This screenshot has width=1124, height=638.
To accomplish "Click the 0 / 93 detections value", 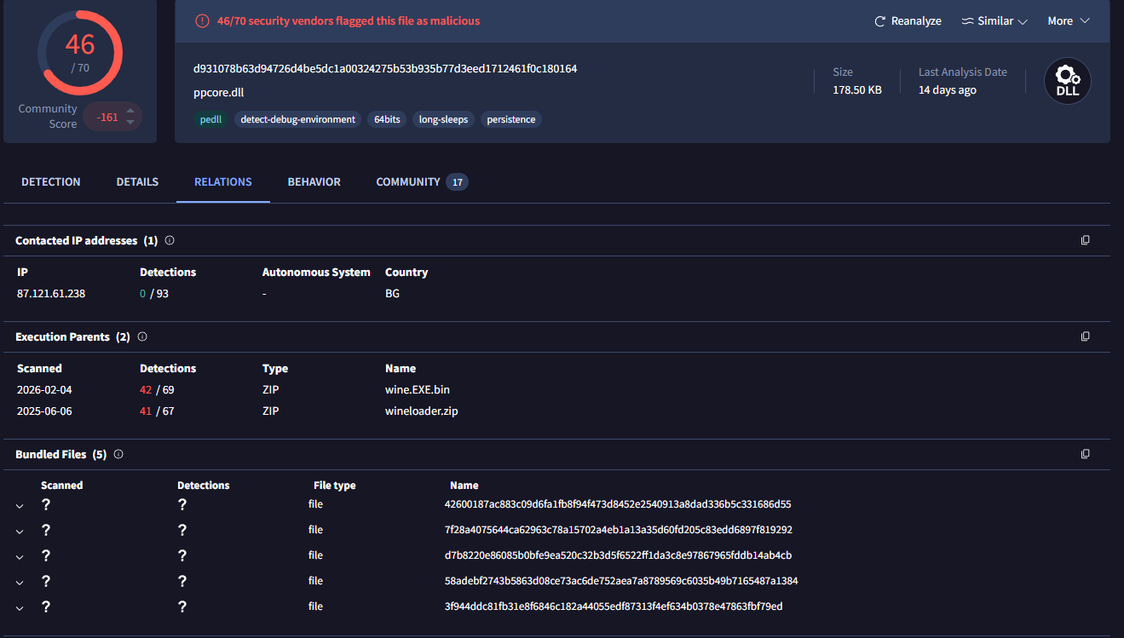I will pos(154,294).
